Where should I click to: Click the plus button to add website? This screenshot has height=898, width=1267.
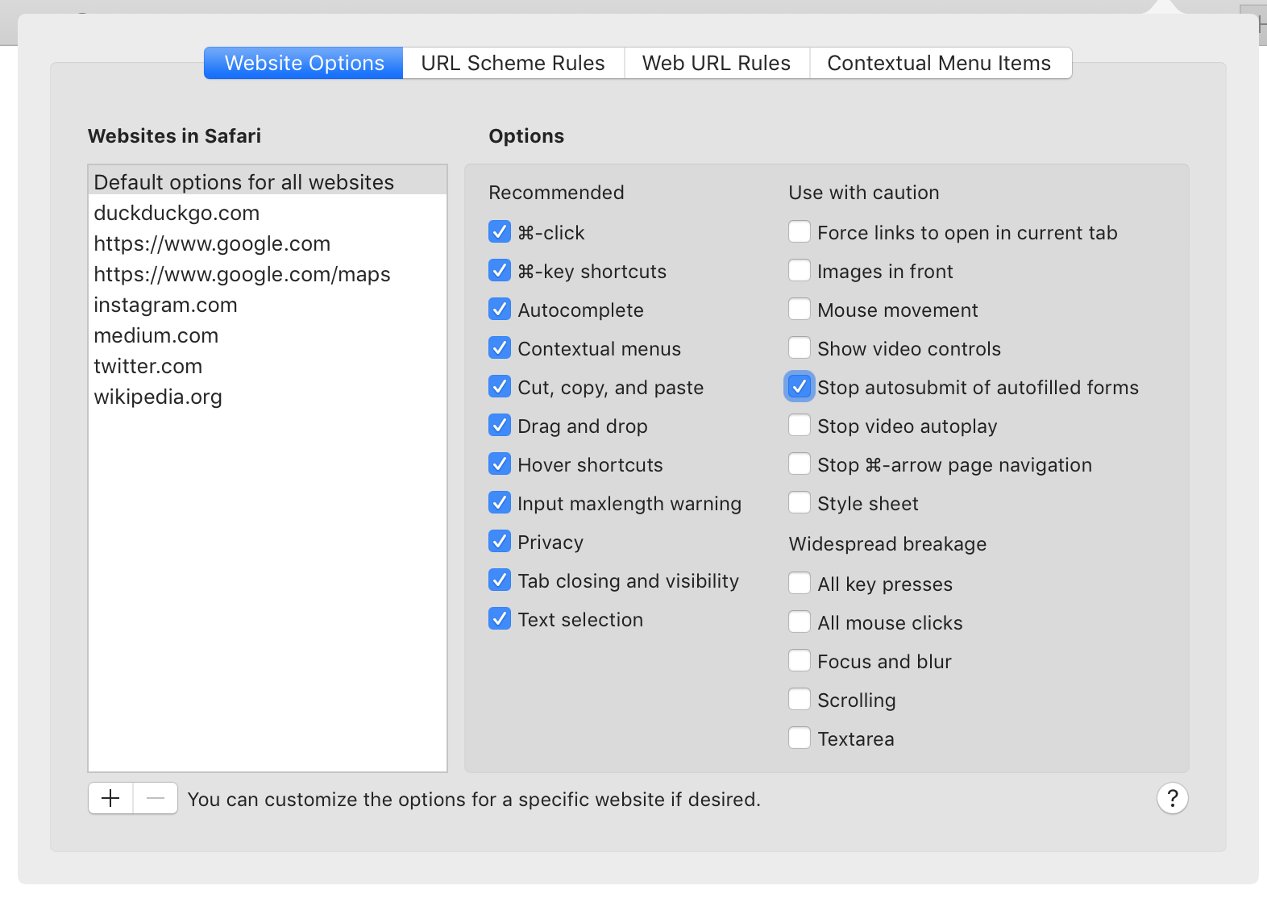[x=110, y=798]
